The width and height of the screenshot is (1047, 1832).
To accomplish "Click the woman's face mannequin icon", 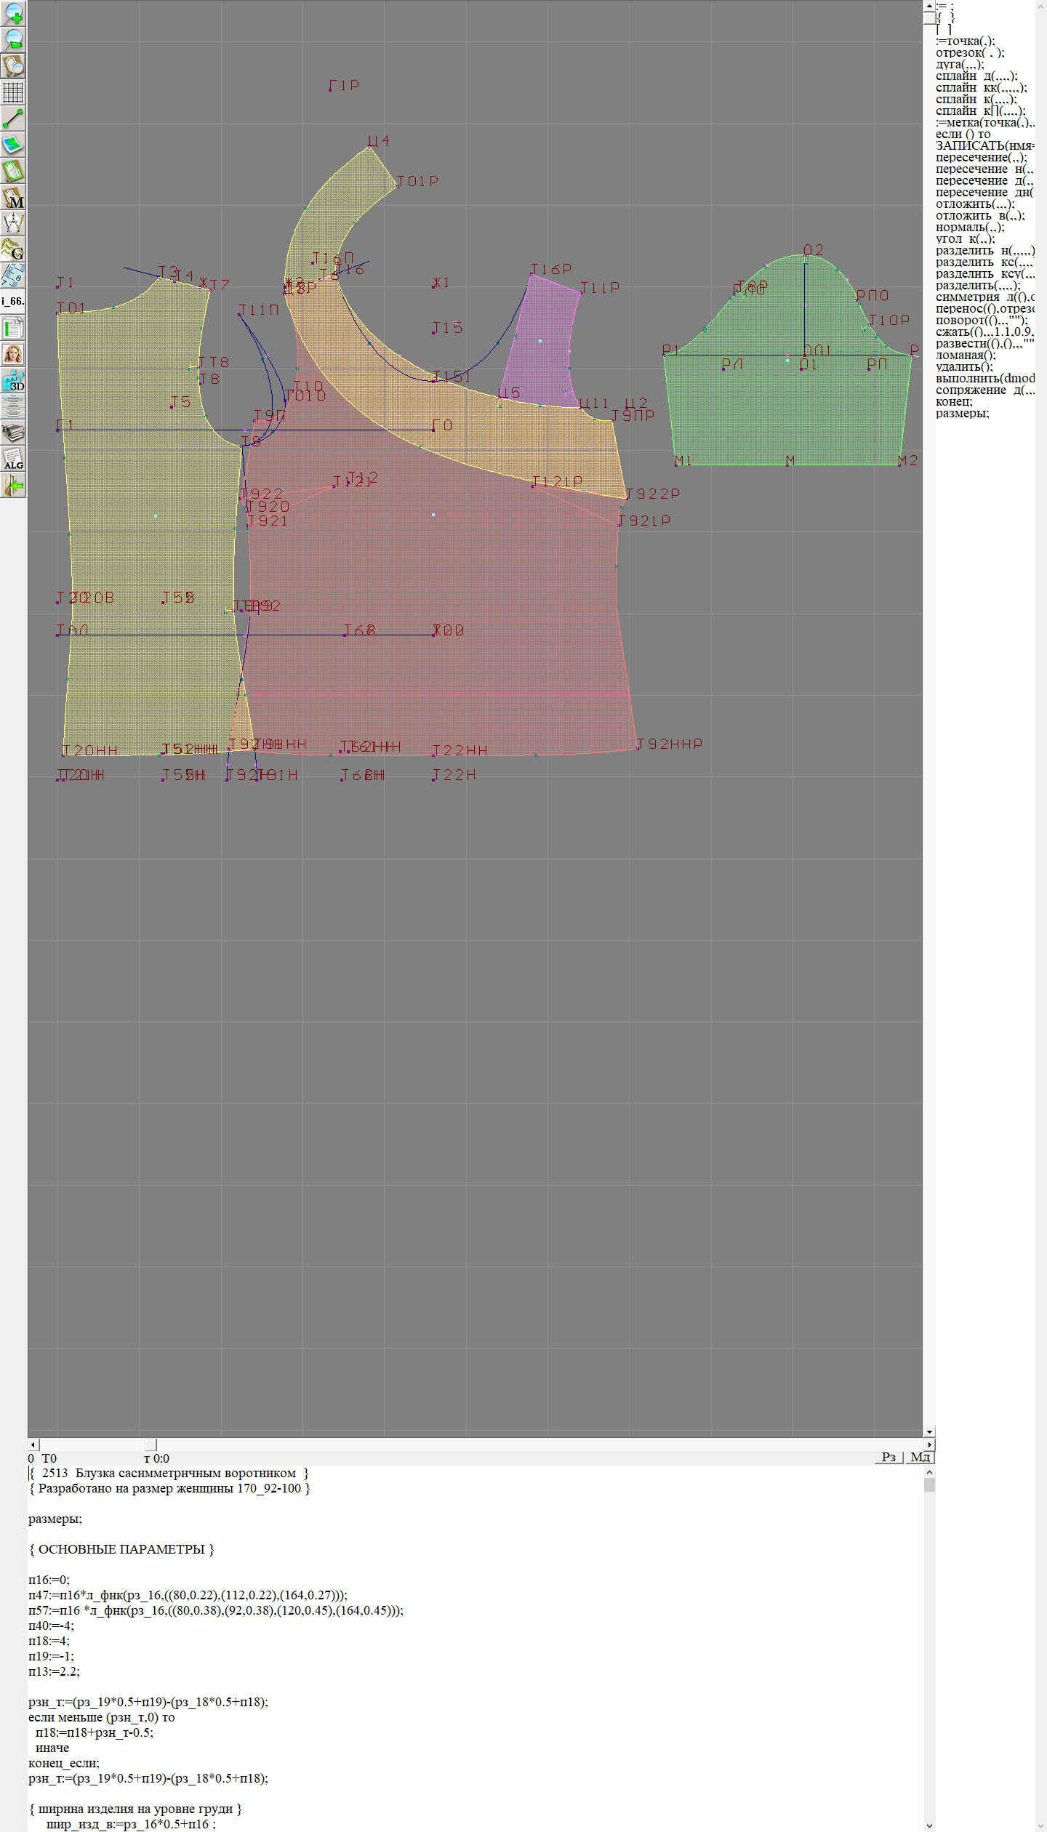I will pyautogui.click(x=13, y=354).
